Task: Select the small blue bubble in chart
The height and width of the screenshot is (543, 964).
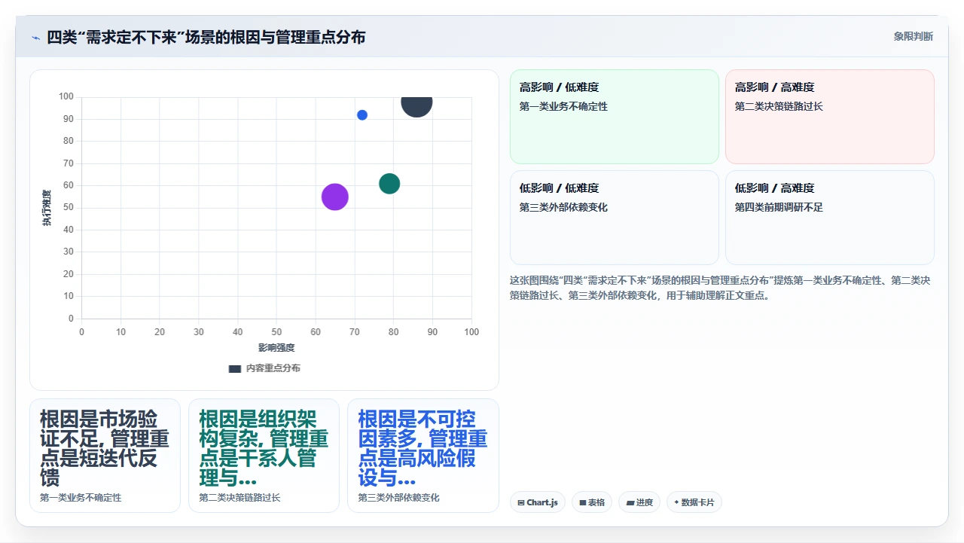Action: [x=362, y=115]
